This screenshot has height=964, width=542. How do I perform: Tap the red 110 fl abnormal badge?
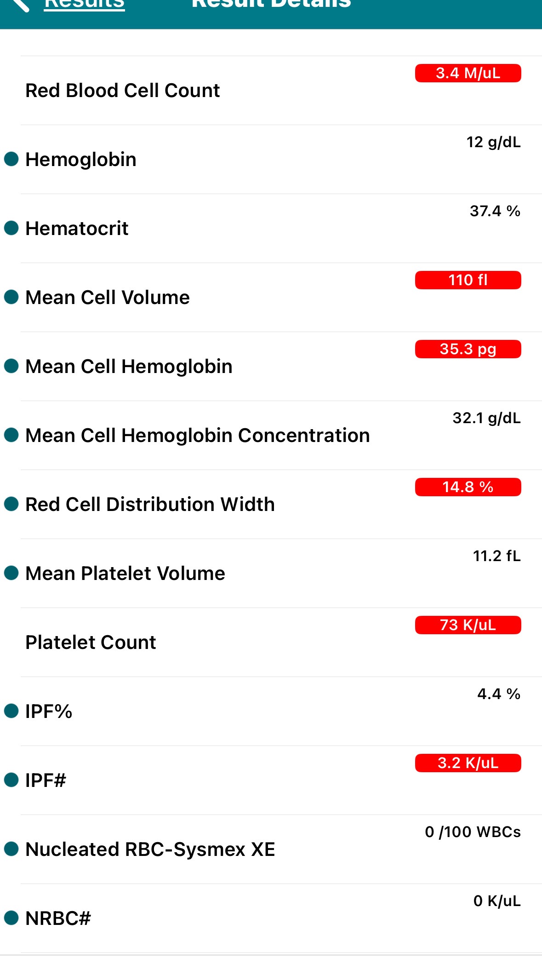tap(468, 280)
